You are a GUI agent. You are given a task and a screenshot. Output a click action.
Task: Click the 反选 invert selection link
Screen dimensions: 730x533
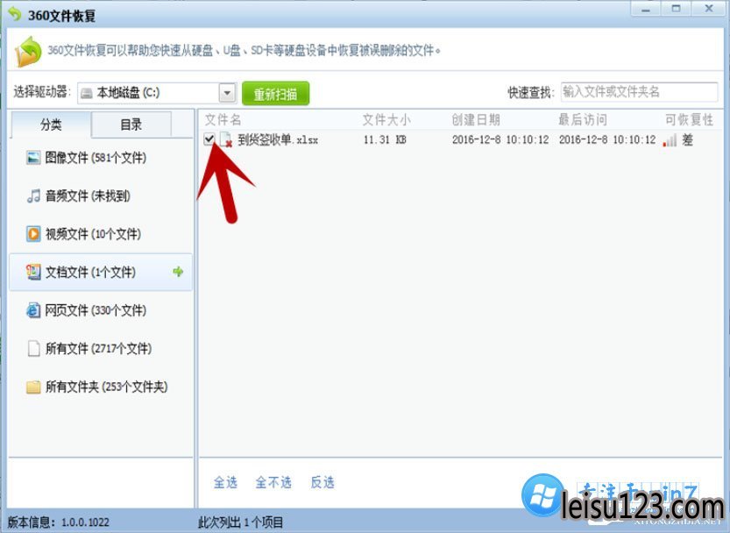pyautogui.click(x=322, y=482)
